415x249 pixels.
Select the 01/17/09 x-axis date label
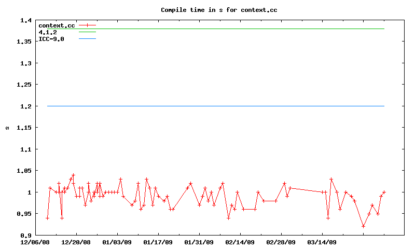[x=158, y=242]
